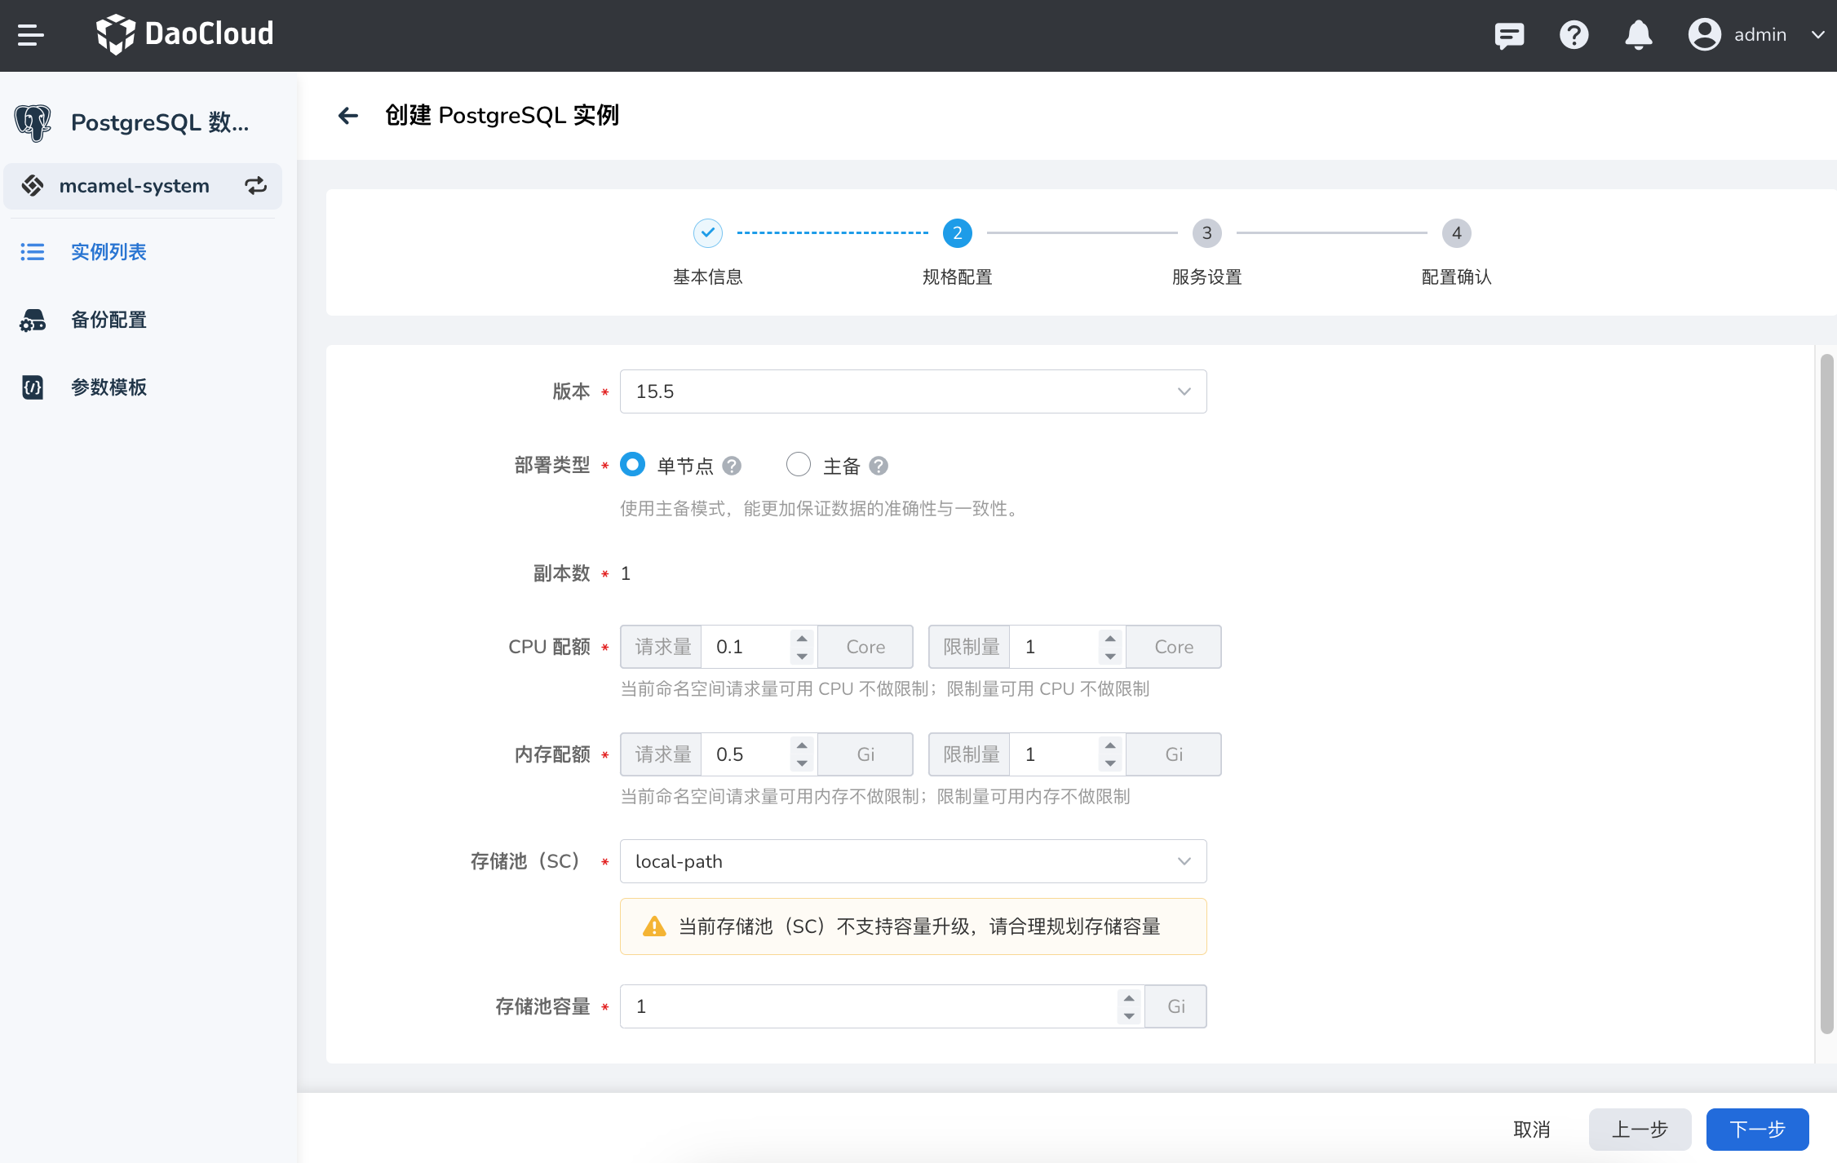
Task: Click the hamburger menu icon
Action: 30,35
